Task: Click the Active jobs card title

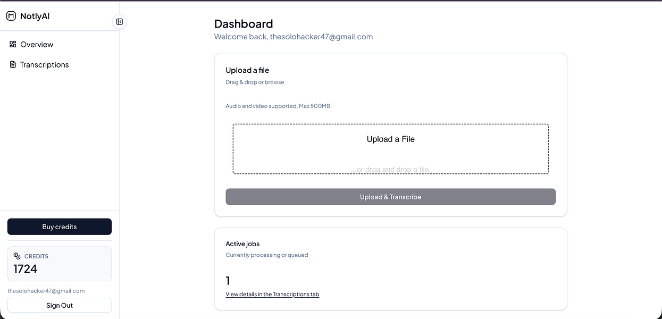Action: pos(242,244)
